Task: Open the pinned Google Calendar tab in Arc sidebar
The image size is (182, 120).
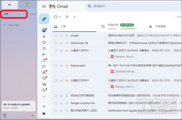Action: tap(28, 5)
